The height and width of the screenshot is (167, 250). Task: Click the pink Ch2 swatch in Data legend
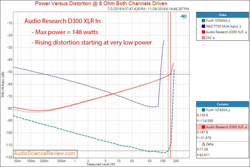pos(203,38)
